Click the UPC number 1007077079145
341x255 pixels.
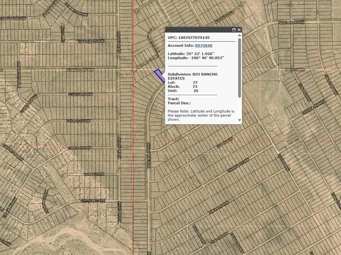coord(194,38)
